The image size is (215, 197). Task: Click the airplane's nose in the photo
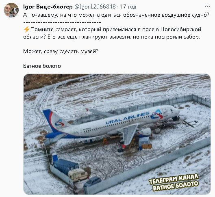[x=176, y=111]
